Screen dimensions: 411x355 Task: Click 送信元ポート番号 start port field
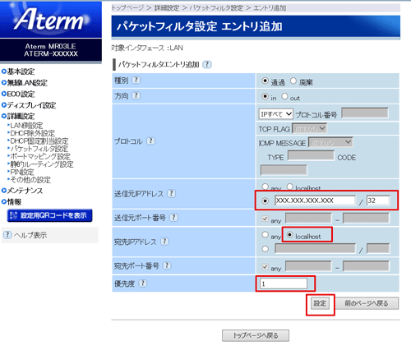coord(308,219)
